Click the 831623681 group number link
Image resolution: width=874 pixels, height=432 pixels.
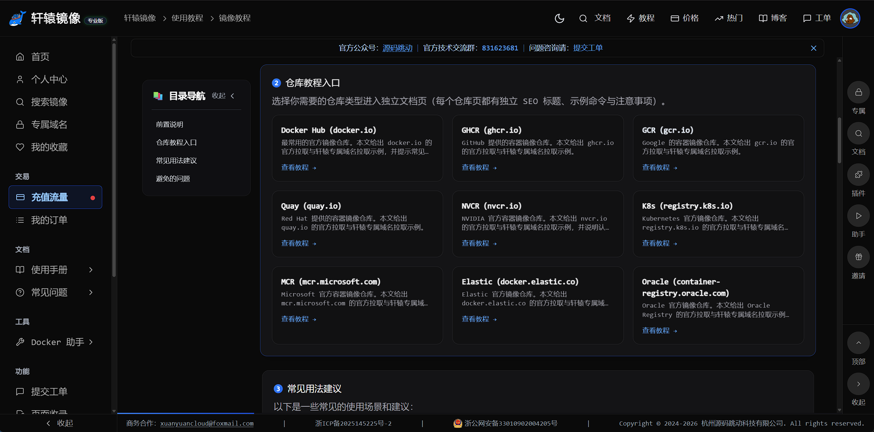pos(500,48)
